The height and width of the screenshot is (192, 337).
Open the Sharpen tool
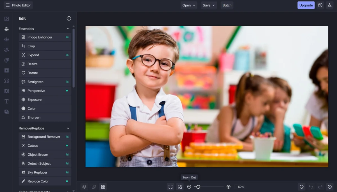click(x=45, y=117)
